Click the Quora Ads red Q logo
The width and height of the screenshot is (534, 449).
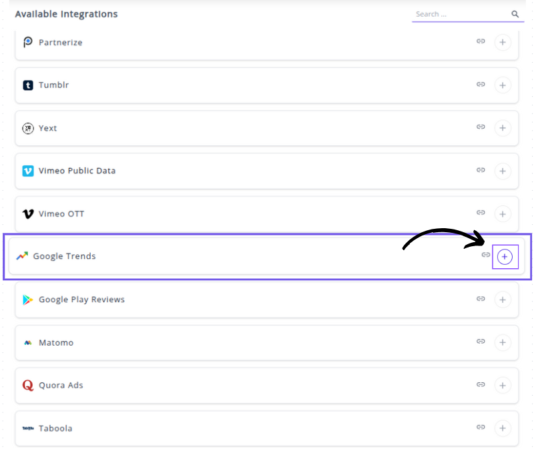[28, 386]
